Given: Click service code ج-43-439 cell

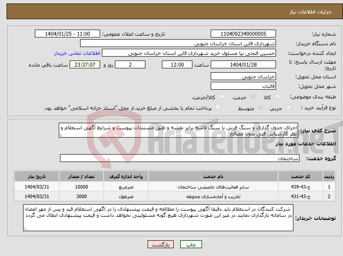Looking at the screenshot, I should tap(301, 187).
